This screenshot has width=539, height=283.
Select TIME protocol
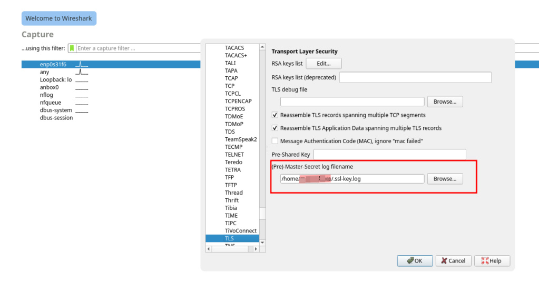[231, 216]
